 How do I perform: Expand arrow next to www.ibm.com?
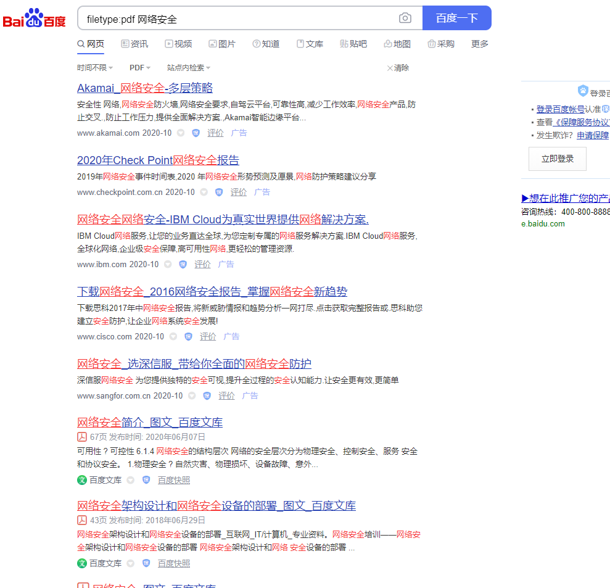click(x=168, y=264)
